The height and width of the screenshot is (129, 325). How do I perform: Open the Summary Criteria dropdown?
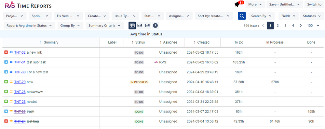tap(105, 26)
